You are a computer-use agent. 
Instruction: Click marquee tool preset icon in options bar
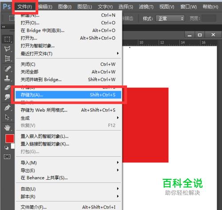12,18
